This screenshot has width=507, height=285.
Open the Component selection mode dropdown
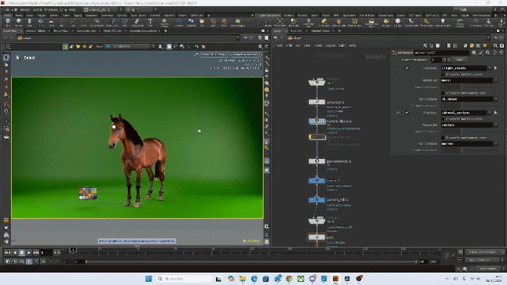point(130,47)
